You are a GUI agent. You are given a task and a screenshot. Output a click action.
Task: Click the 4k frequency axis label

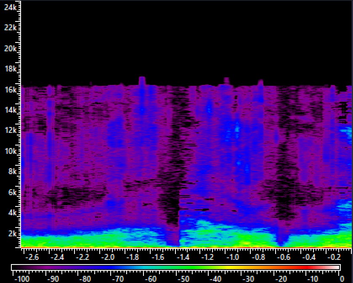click(x=12, y=213)
